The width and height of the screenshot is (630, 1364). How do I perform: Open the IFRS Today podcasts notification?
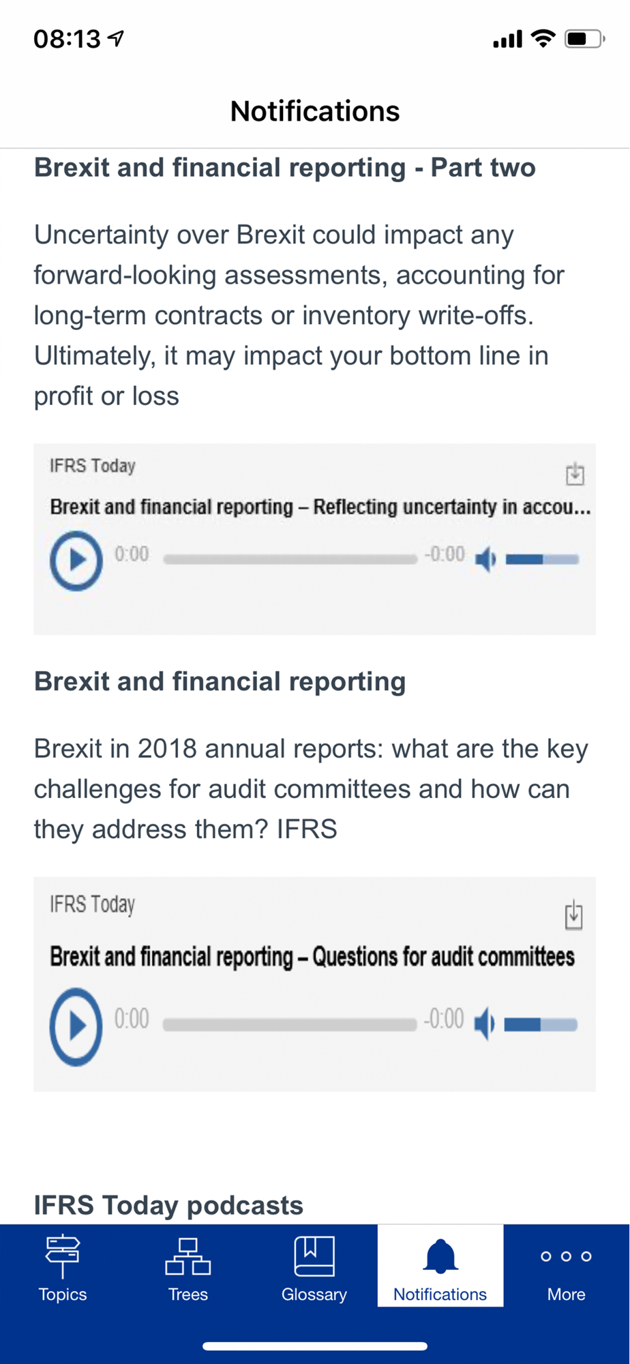point(168,1205)
